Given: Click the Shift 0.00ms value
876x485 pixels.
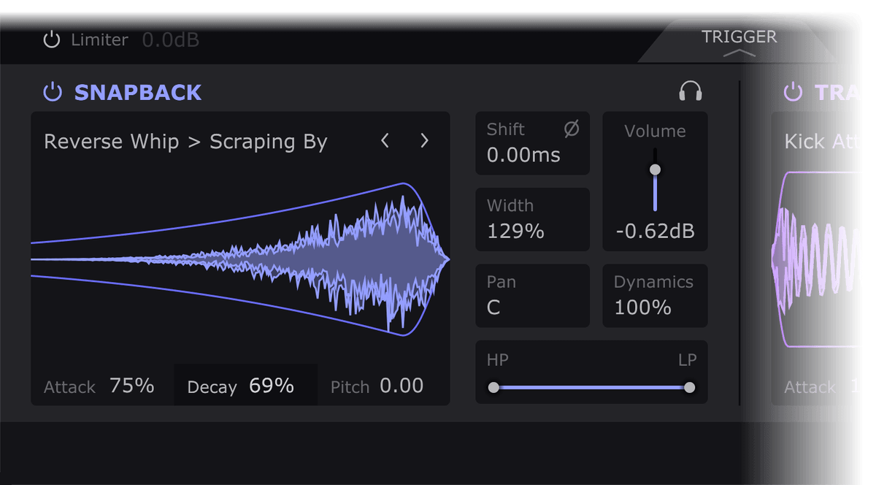Looking at the screenshot, I should (x=523, y=155).
